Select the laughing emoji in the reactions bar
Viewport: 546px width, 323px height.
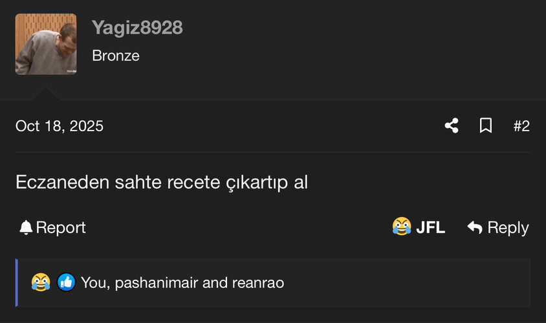(x=41, y=282)
